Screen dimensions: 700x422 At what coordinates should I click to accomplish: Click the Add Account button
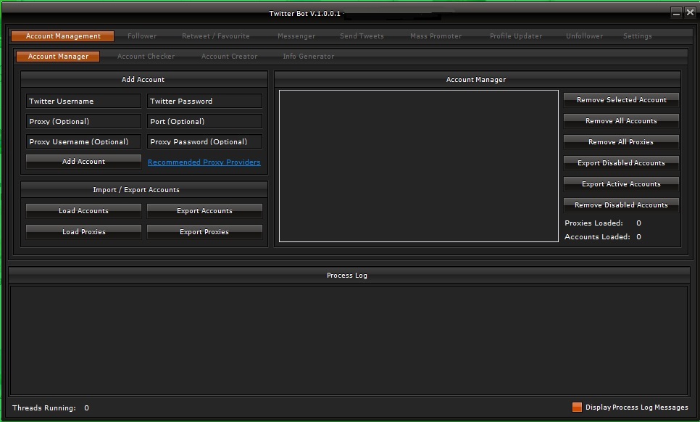83,162
